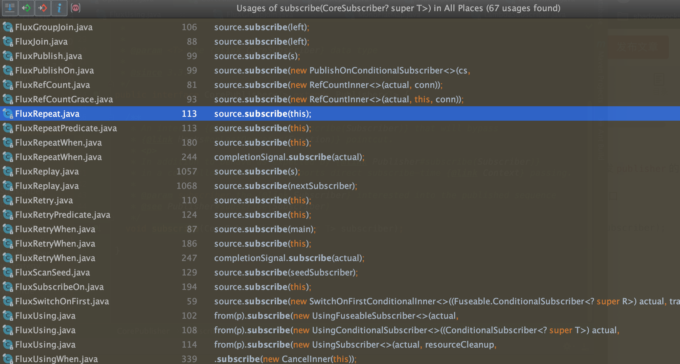Open usages in the Find tool window

[x=10, y=8]
